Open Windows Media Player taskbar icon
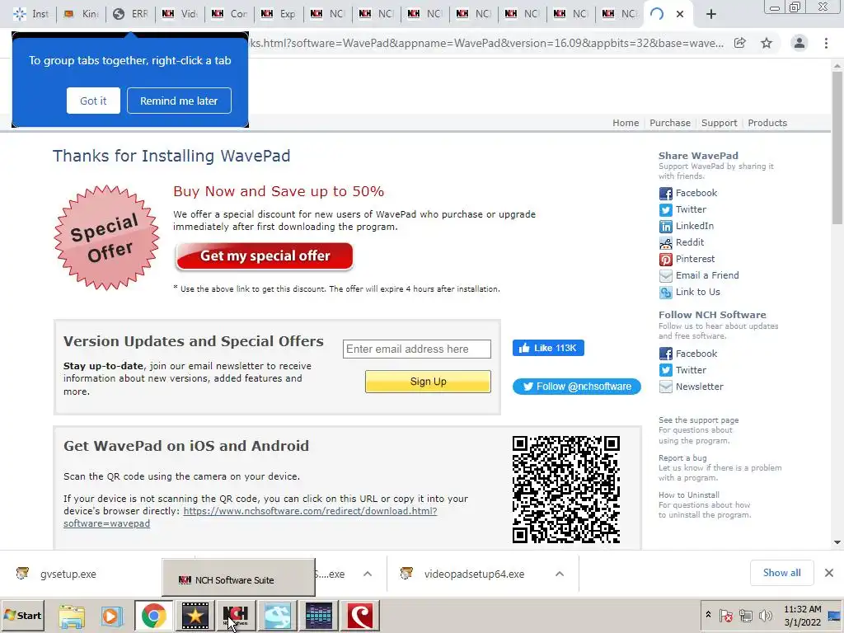 click(111, 615)
